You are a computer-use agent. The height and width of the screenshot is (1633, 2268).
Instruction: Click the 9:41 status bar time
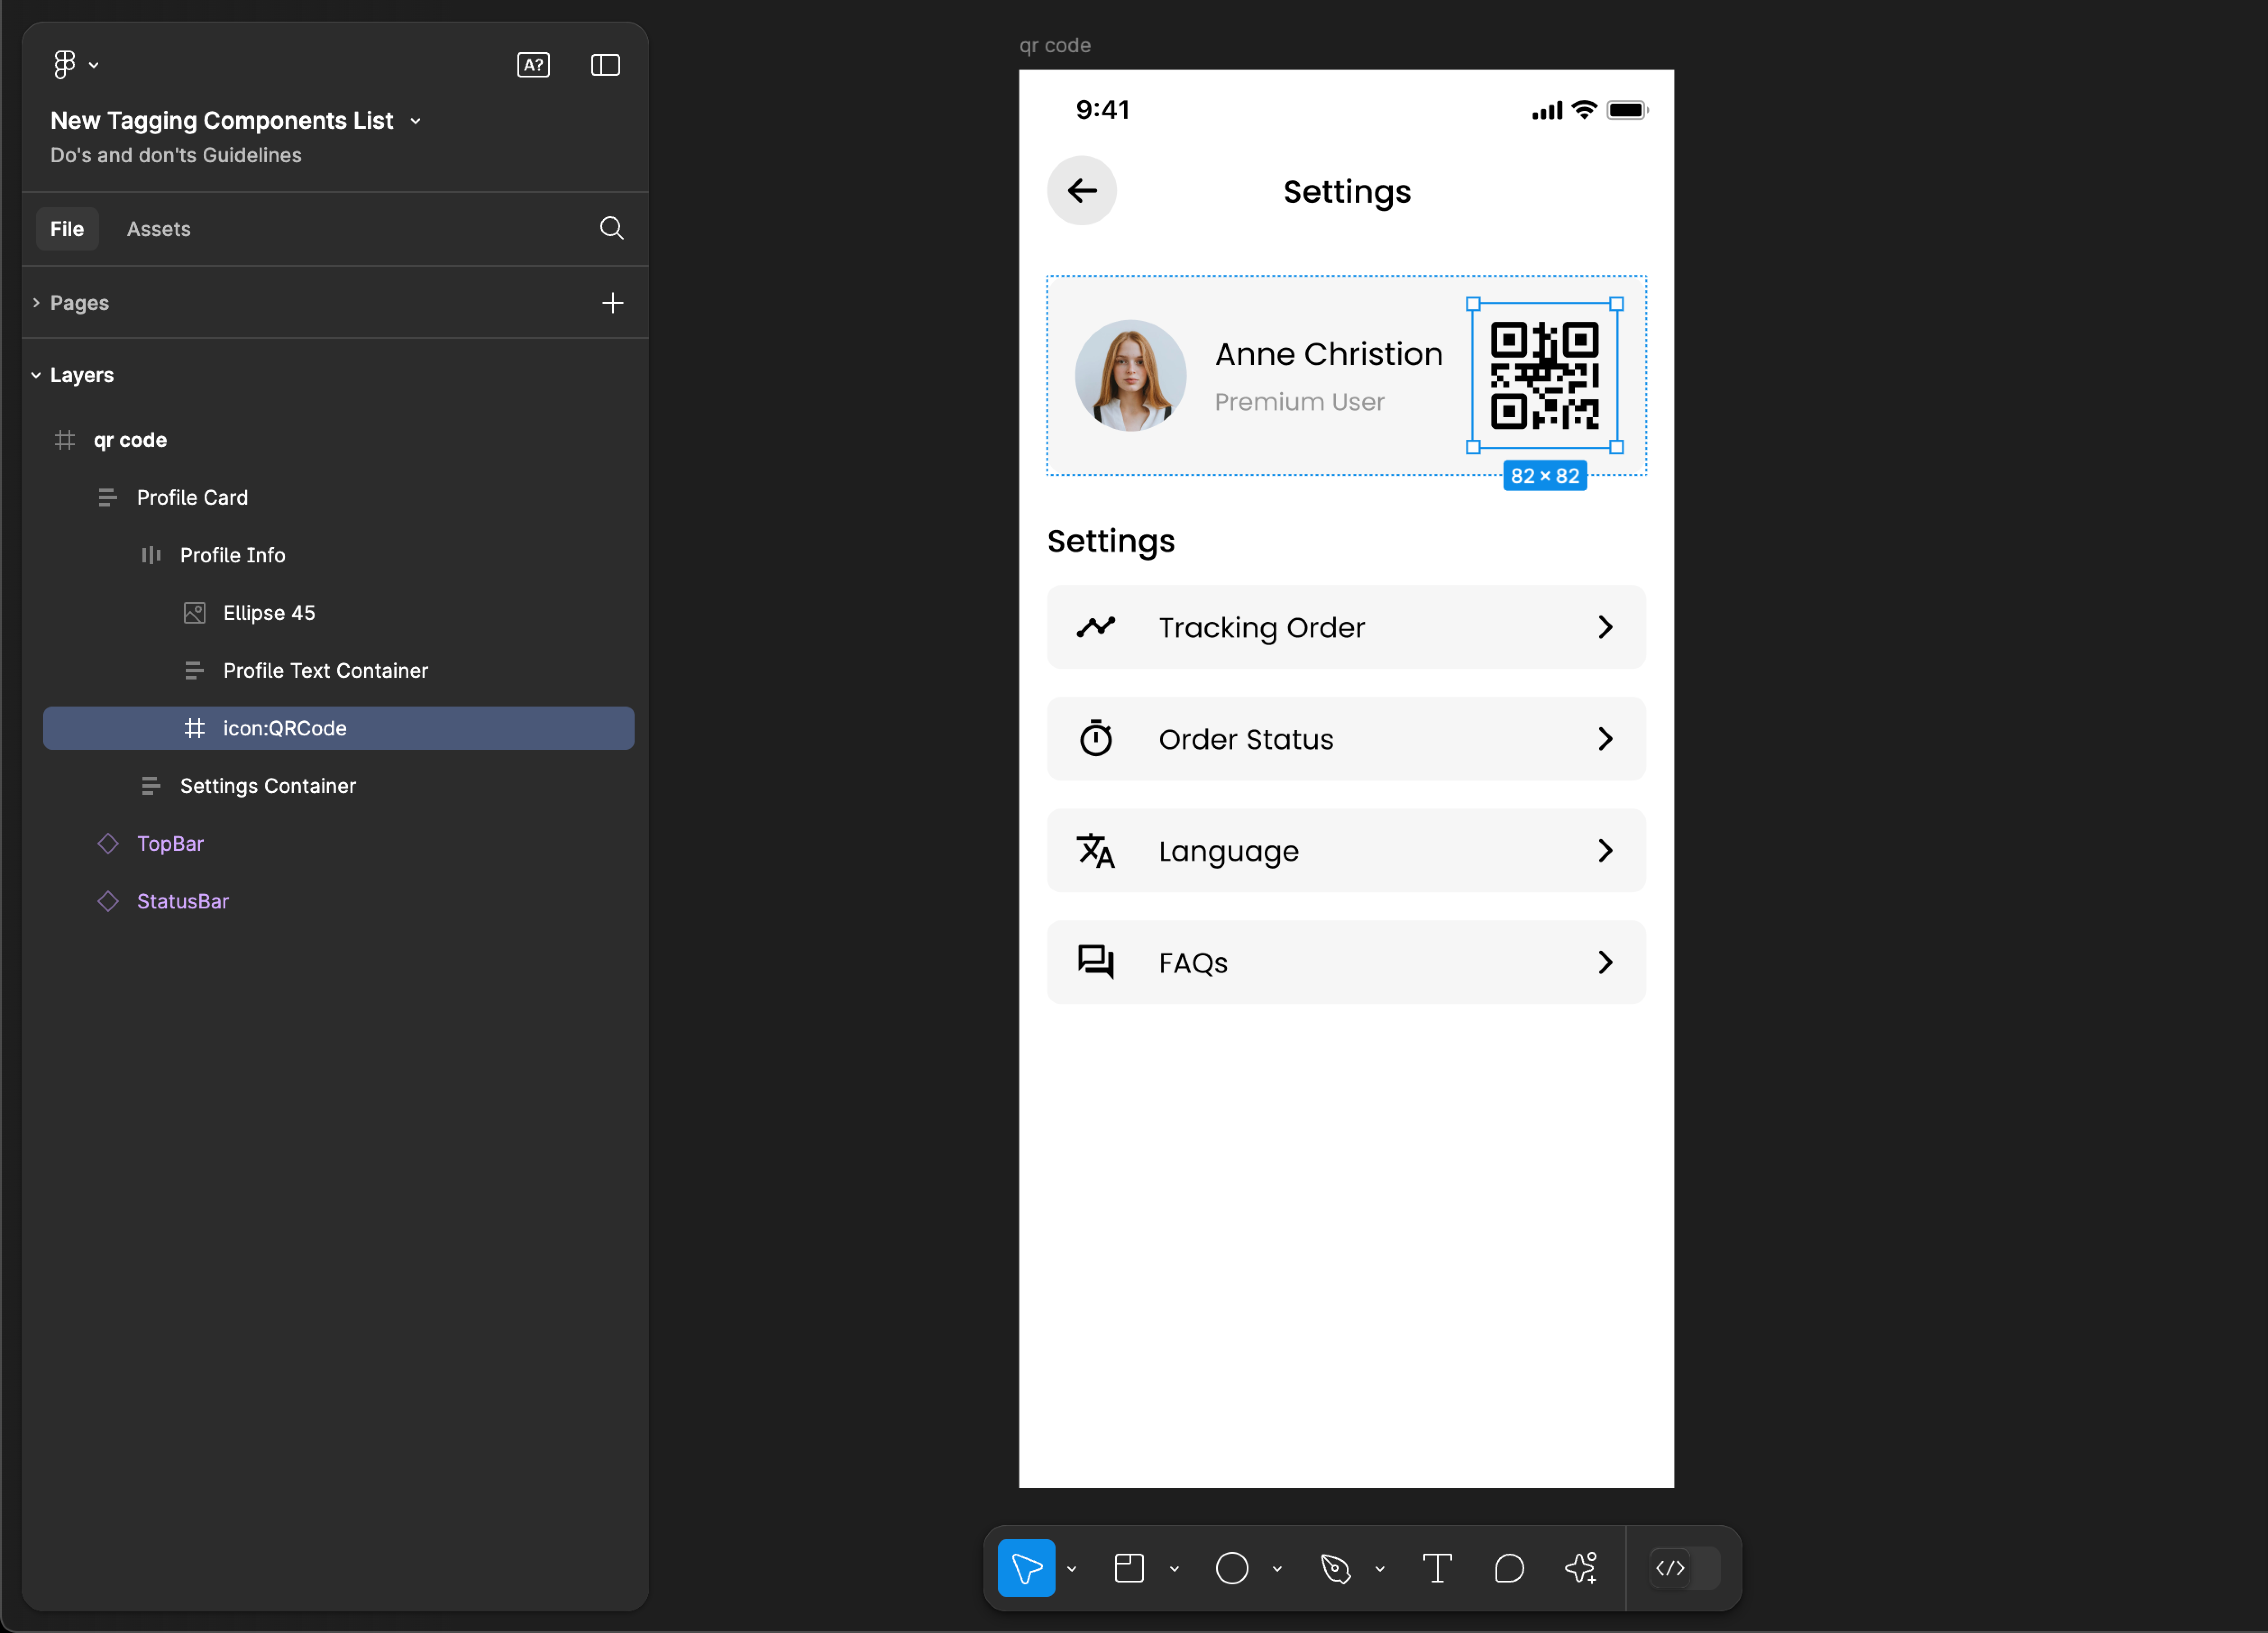(1102, 109)
